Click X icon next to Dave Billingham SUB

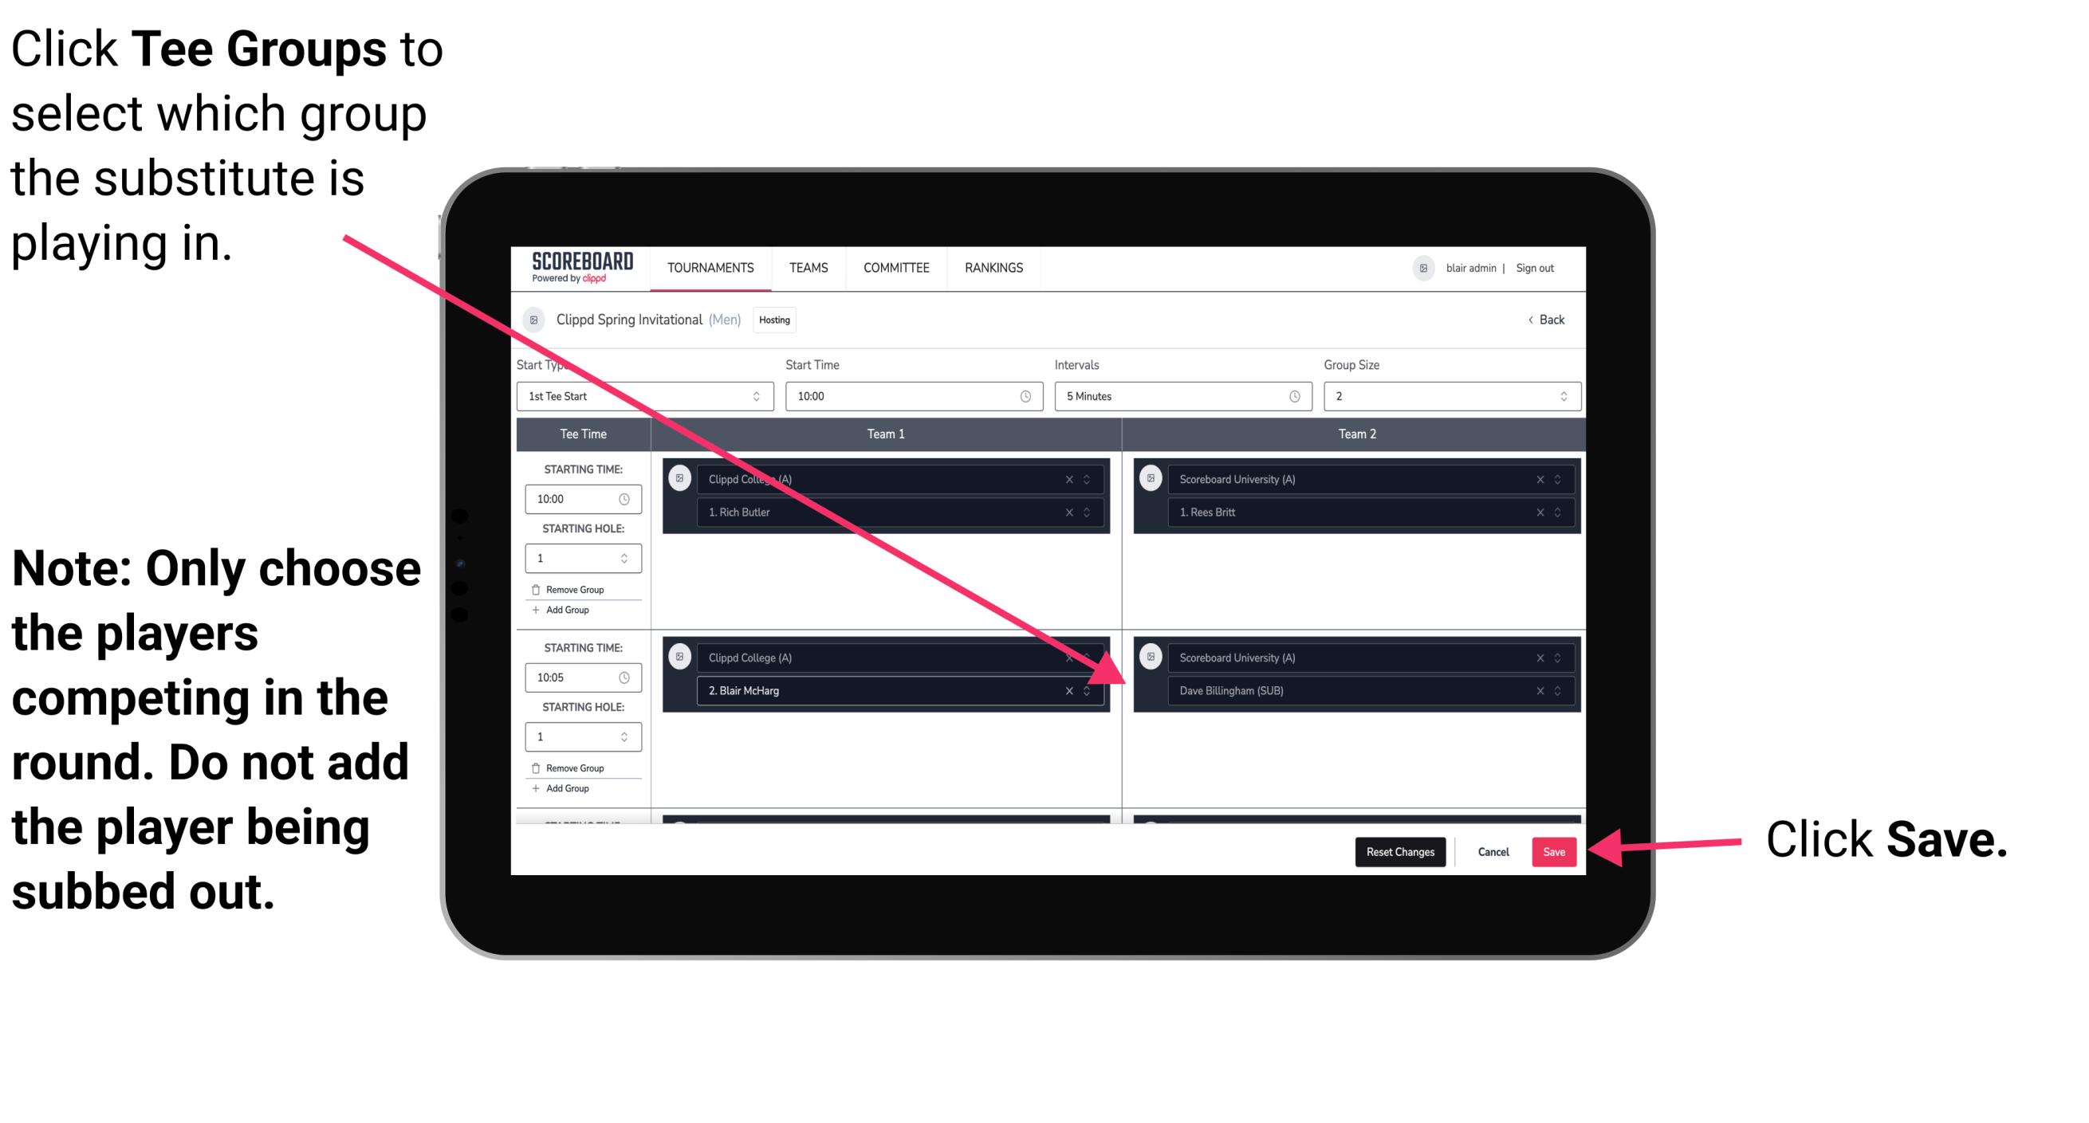[1540, 692]
